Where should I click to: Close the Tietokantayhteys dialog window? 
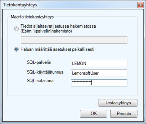tap(140, 5)
